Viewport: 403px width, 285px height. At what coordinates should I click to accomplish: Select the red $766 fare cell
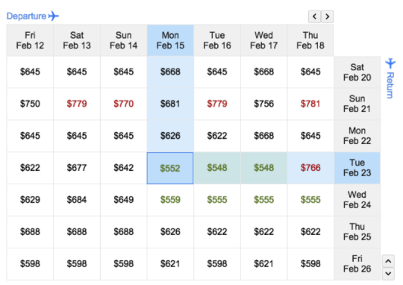point(310,168)
